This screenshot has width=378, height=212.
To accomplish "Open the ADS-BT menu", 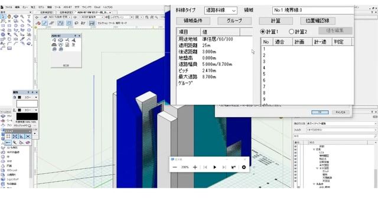I will 67,7.
